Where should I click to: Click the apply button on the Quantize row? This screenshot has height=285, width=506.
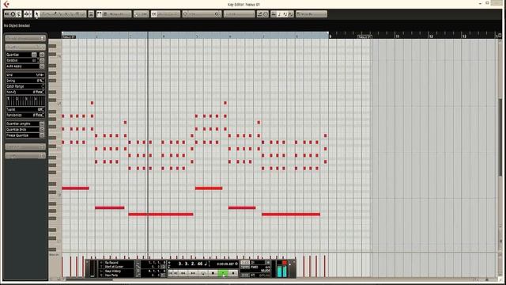point(42,55)
